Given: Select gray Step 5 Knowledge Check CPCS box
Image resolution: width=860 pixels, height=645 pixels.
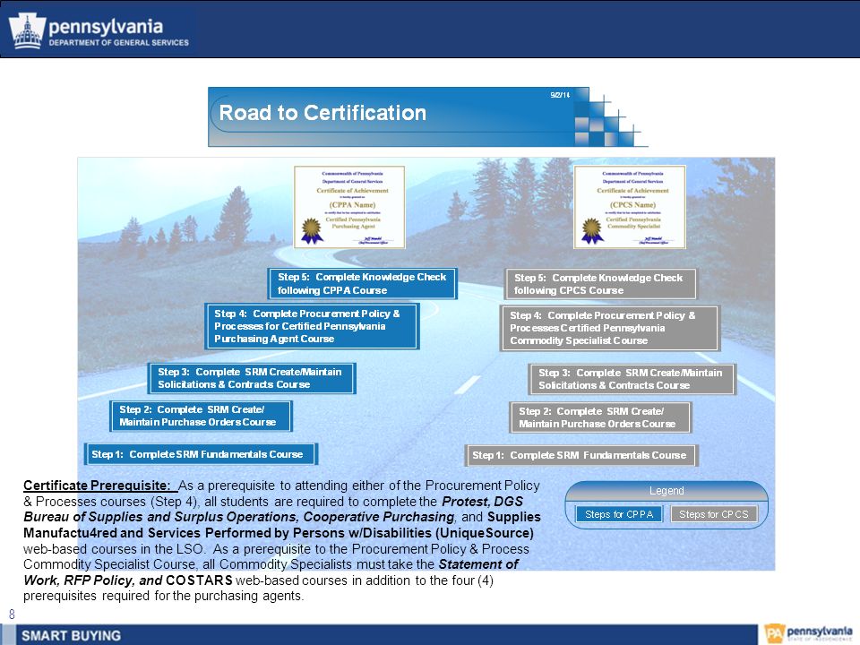Looking at the screenshot, I should coord(600,284).
